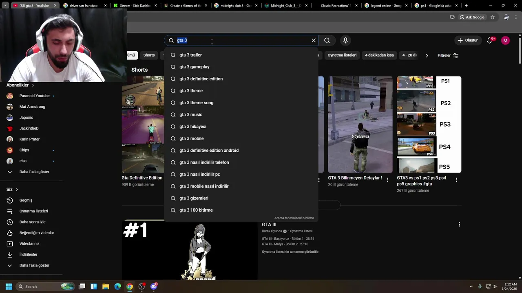Bookmark this page with star icon

click(x=493, y=17)
